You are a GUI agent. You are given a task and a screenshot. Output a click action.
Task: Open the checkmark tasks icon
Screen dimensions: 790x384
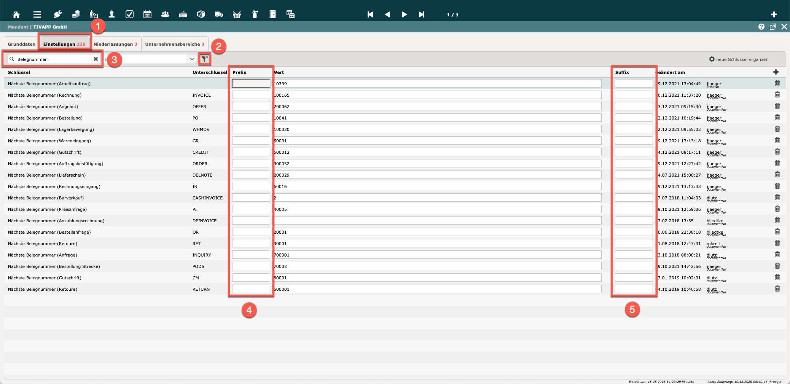tap(129, 14)
